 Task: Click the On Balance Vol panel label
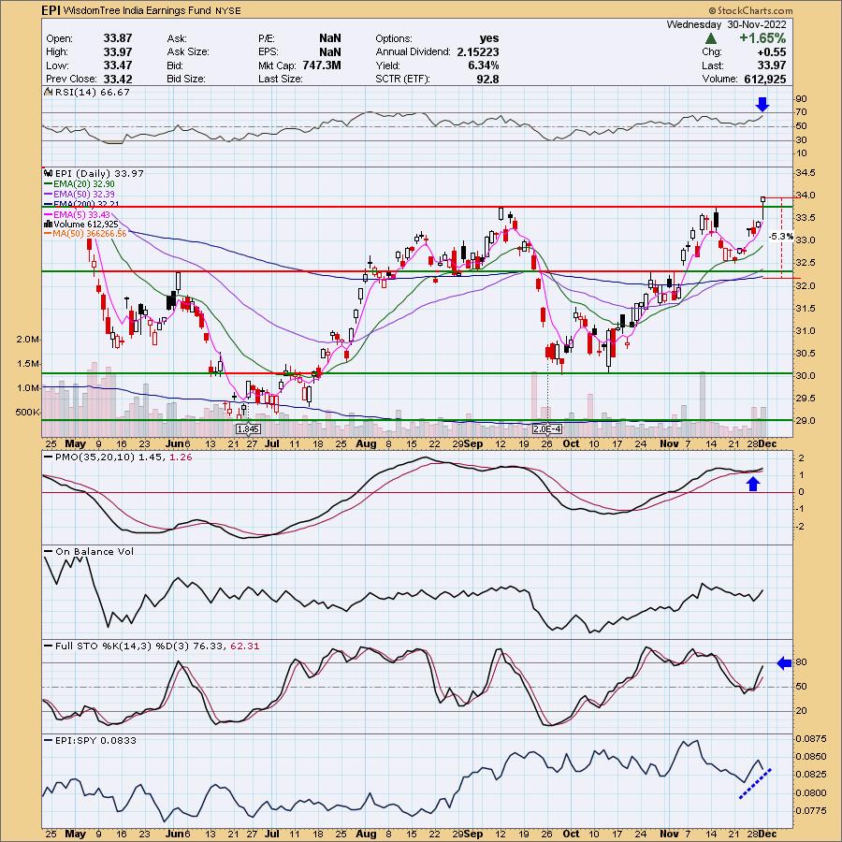94,551
